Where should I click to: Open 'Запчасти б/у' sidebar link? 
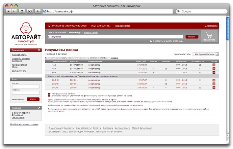point(19,71)
